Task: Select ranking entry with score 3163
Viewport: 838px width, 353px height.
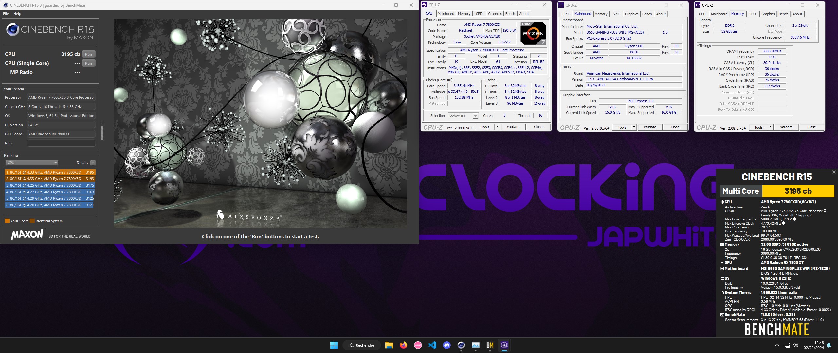Action: 50,192
